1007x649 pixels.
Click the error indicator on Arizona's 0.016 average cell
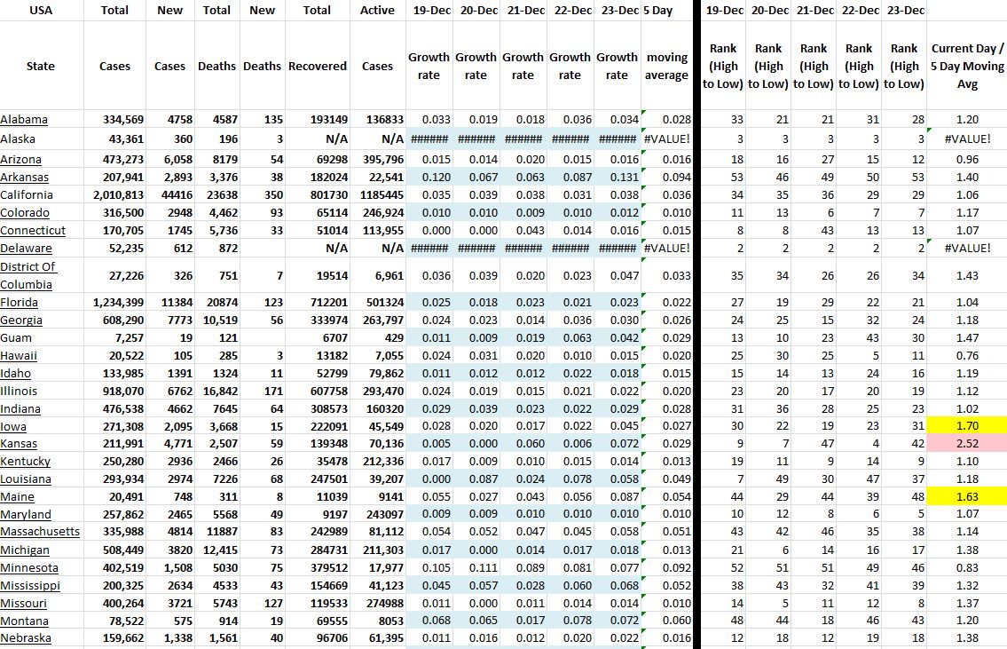coord(645,152)
